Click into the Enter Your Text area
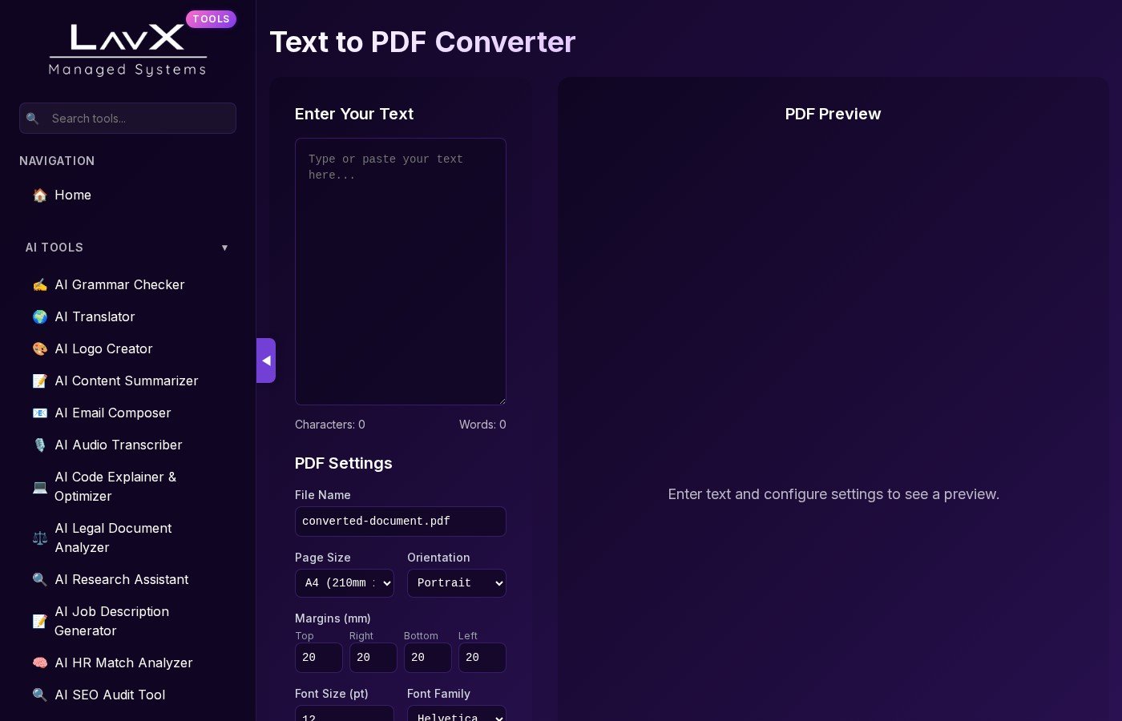The image size is (1122, 721). [400, 272]
